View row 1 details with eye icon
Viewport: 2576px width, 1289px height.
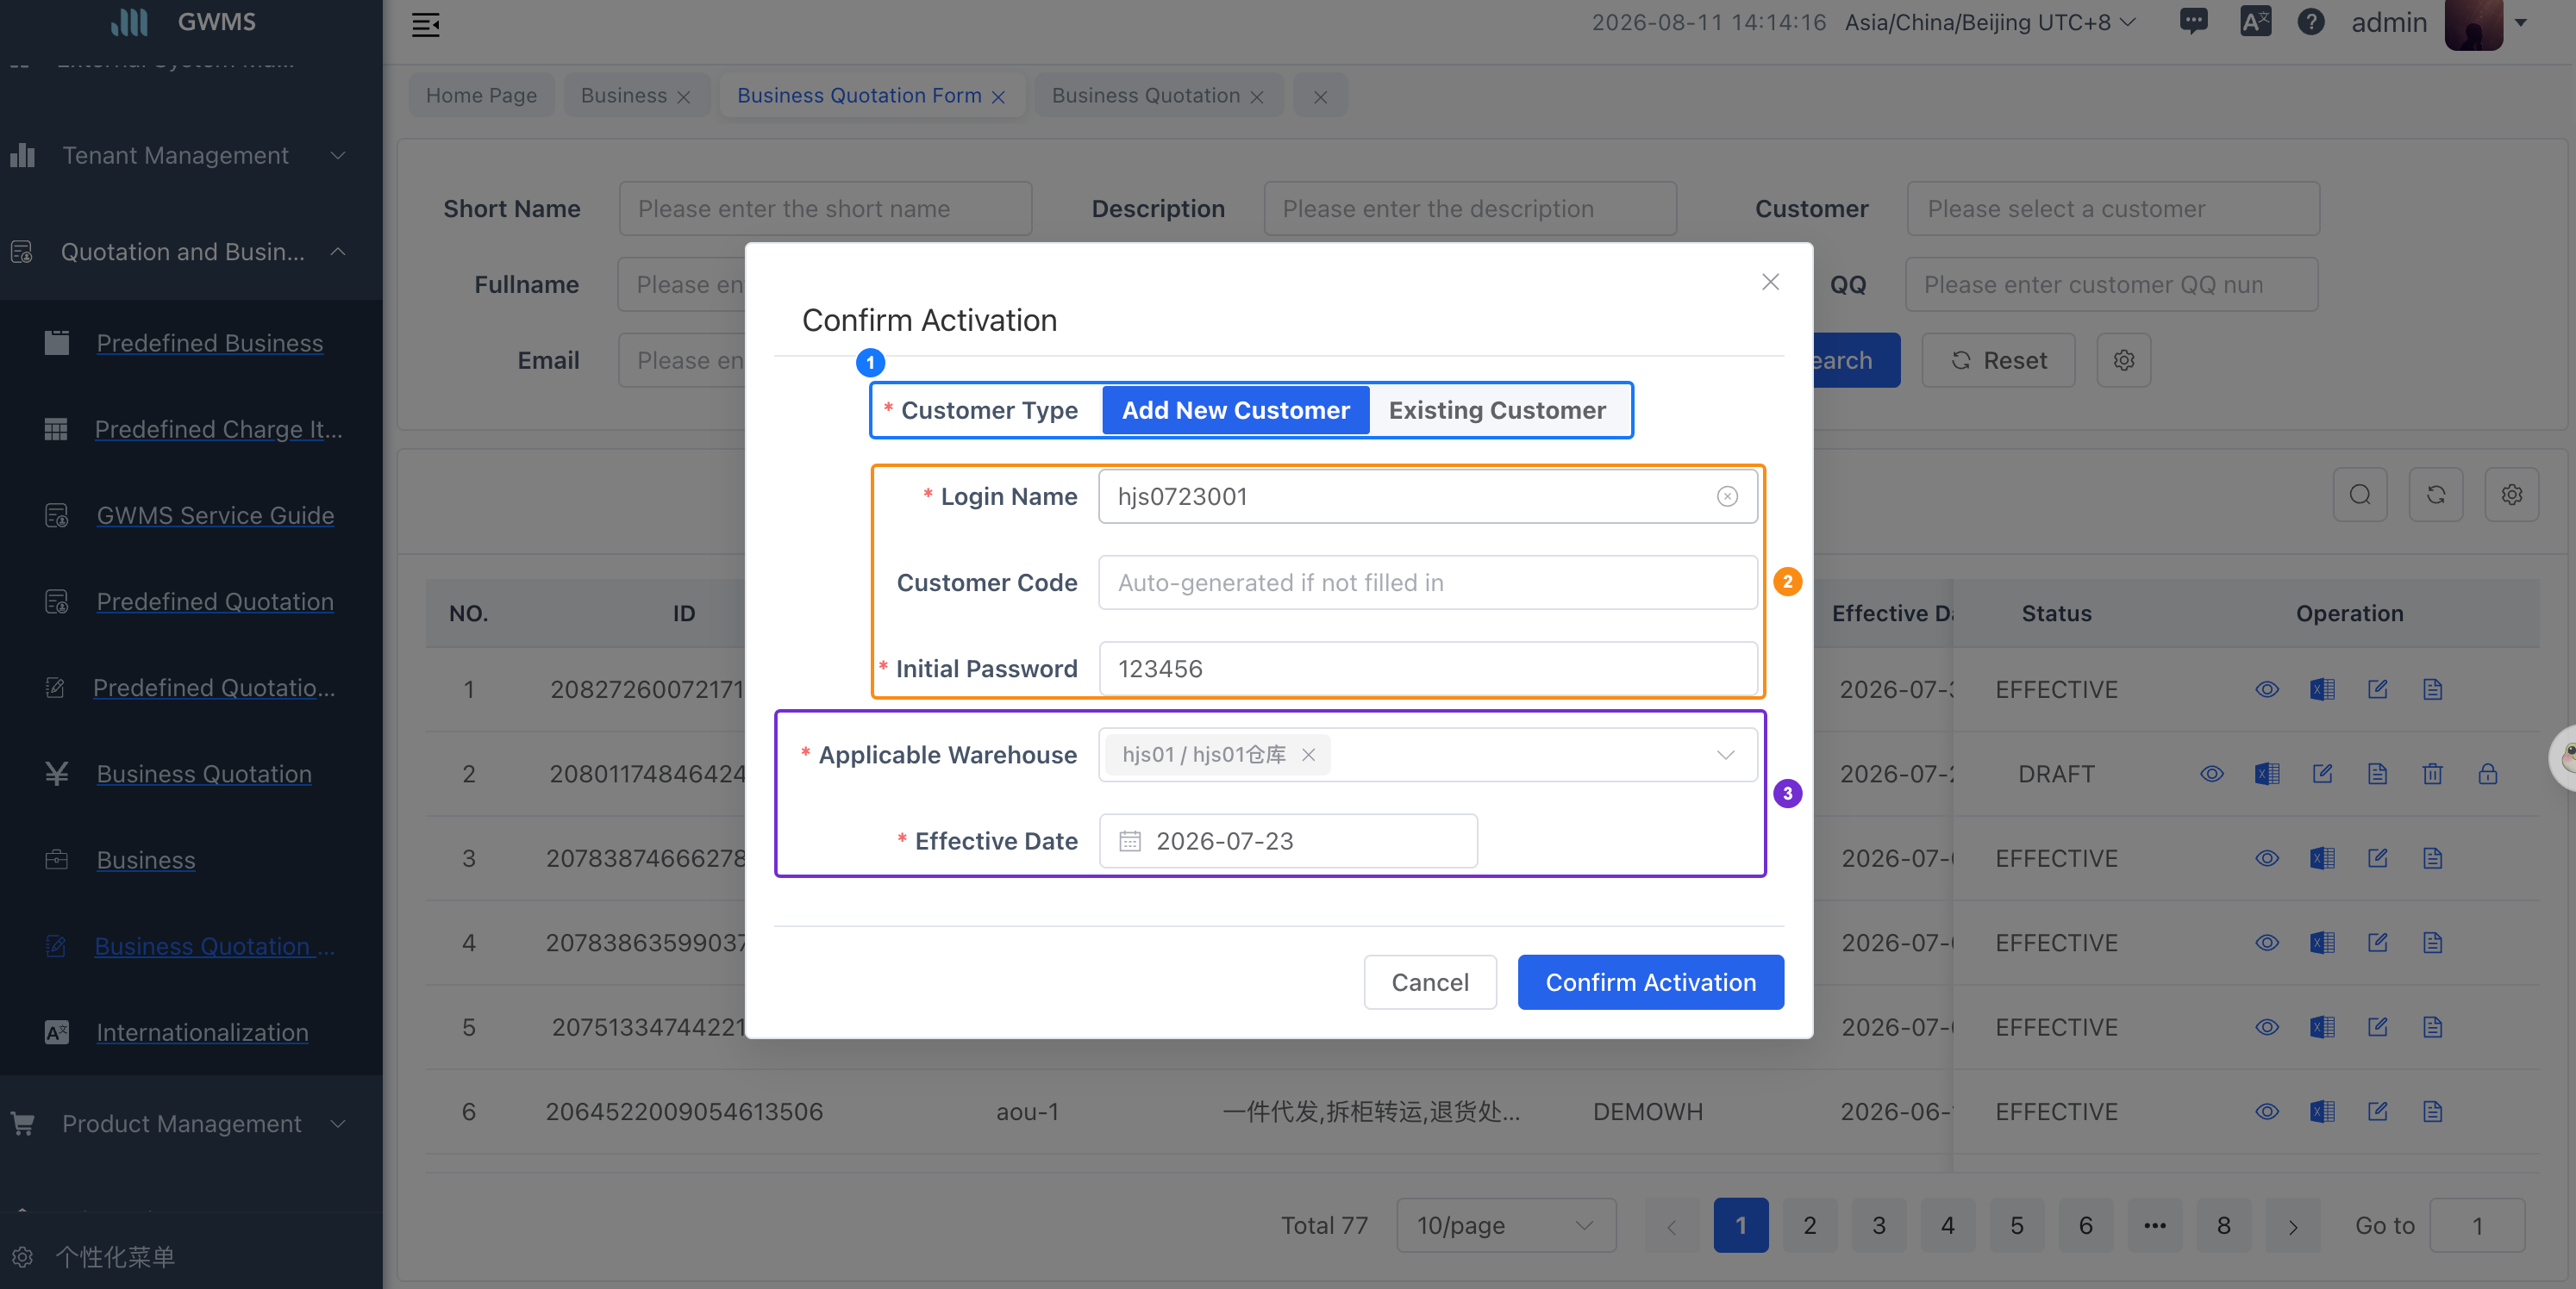pos(2267,689)
